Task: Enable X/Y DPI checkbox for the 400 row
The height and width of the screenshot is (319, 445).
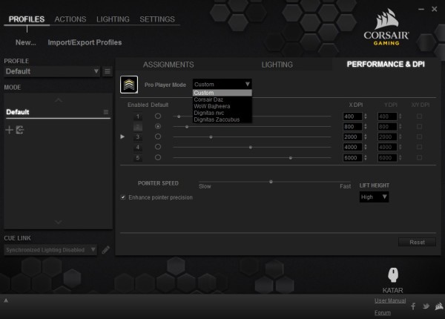Action: (419, 116)
